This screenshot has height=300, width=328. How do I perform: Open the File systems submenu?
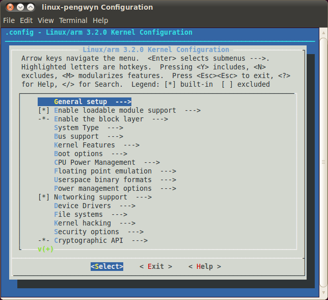91,214
